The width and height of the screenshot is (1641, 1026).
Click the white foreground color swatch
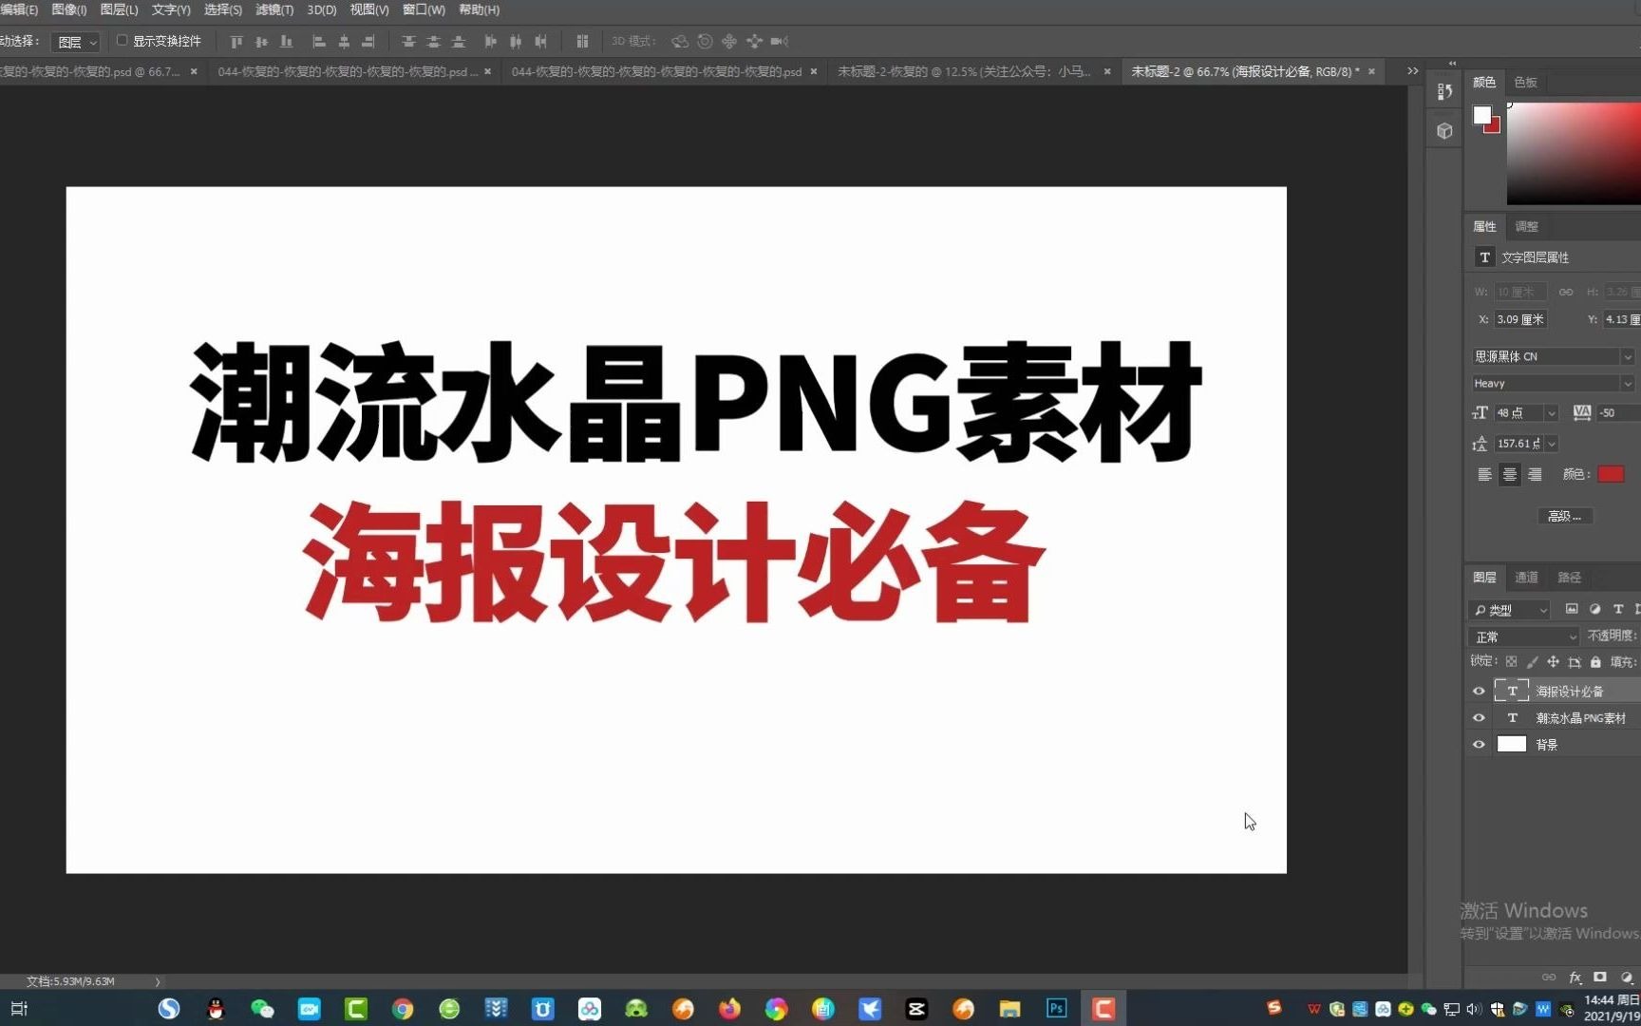1481,115
